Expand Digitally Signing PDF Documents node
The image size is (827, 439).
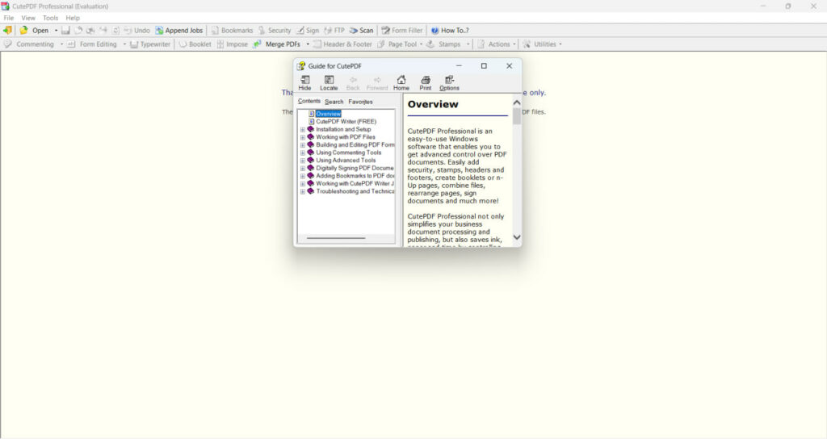[303, 168]
